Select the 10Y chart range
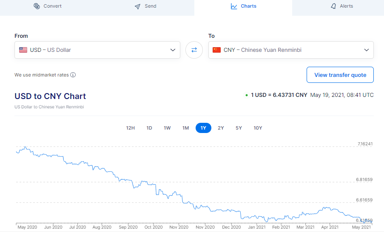Image resolution: width=384 pixels, height=232 pixels. click(x=258, y=128)
